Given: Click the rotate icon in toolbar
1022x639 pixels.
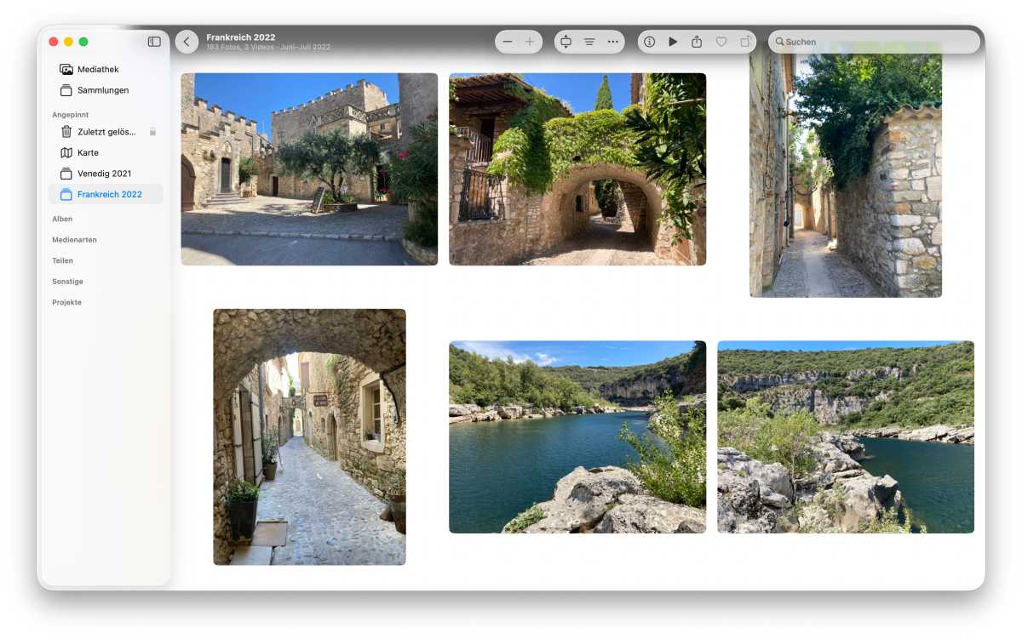Looking at the screenshot, I should (x=745, y=42).
